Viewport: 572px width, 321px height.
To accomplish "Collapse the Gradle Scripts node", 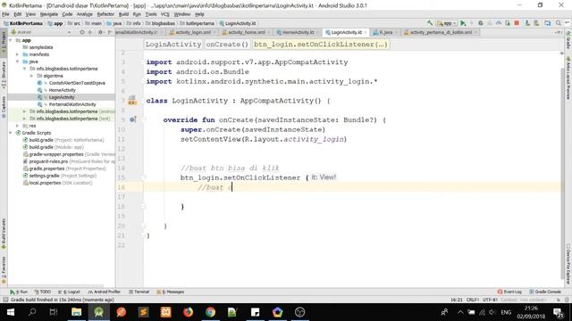I will [x=11, y=133].
